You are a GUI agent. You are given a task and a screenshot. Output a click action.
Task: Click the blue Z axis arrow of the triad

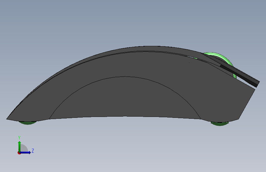click(25, 152)
